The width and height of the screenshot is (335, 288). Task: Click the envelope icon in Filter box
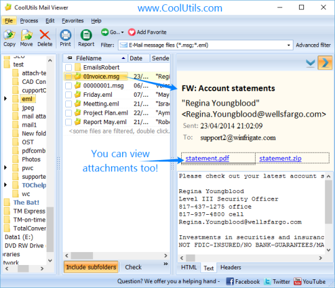point(123,45)
